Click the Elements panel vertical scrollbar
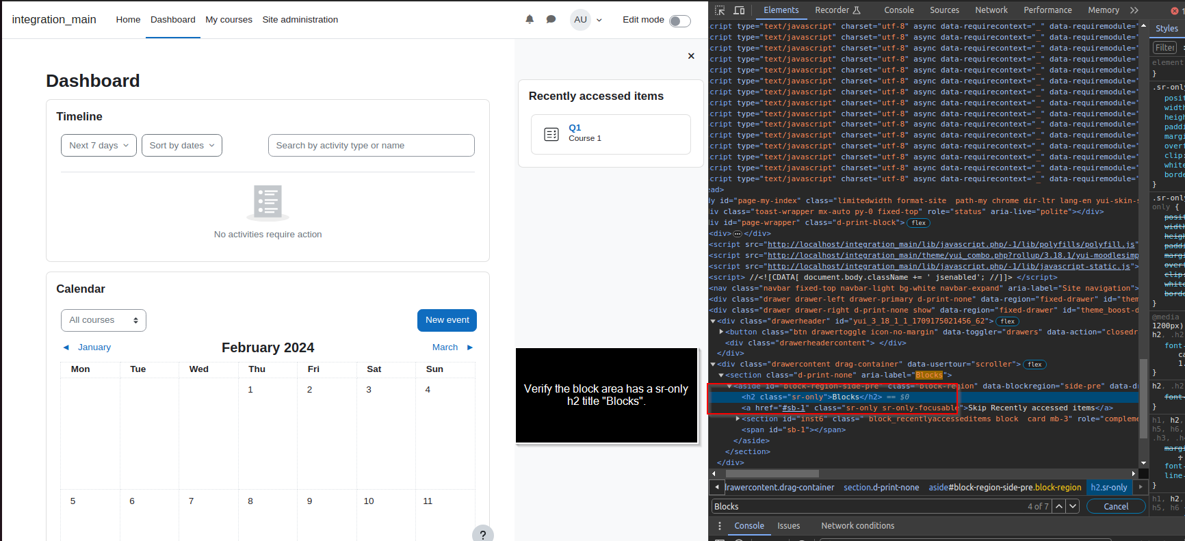The image size is (1185, 541). pyautogui.click(x=1143, y=398)
